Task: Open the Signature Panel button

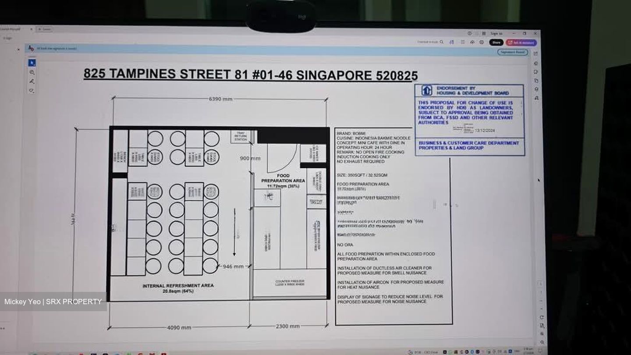Action: coord(513,52)
